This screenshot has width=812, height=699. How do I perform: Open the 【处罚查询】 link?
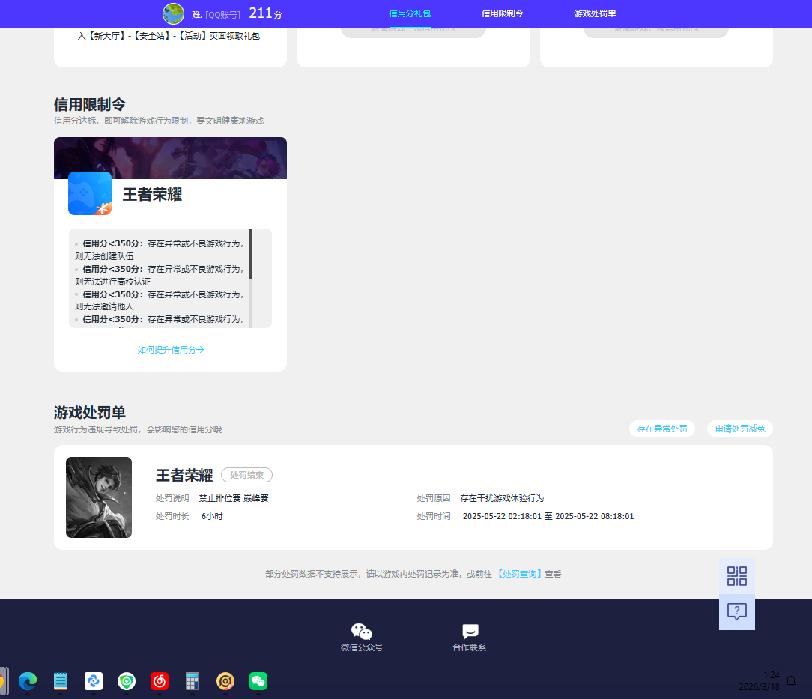click(x=519, y=574)
